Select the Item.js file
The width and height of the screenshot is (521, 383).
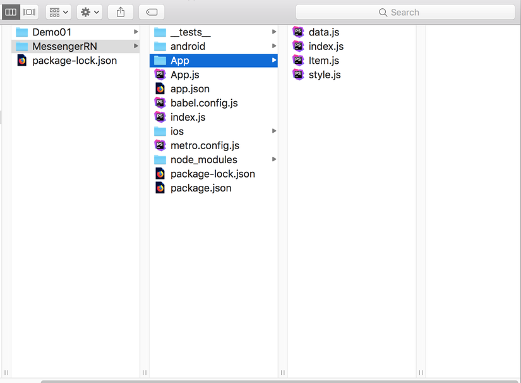coord(325,60)
